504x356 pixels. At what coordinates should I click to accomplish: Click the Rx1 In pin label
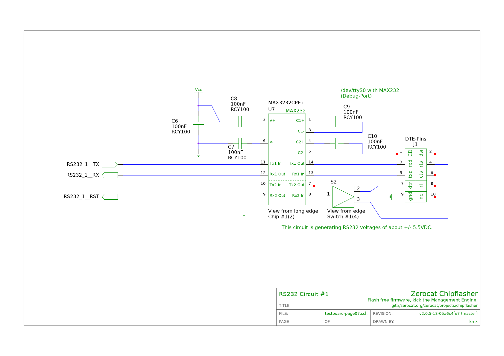pyautogui.click(x=298, y=174)
